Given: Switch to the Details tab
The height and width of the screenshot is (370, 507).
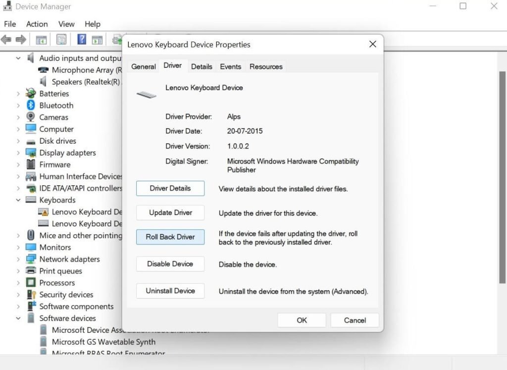Looking at the screenshot, I should [x=202, y=67].
